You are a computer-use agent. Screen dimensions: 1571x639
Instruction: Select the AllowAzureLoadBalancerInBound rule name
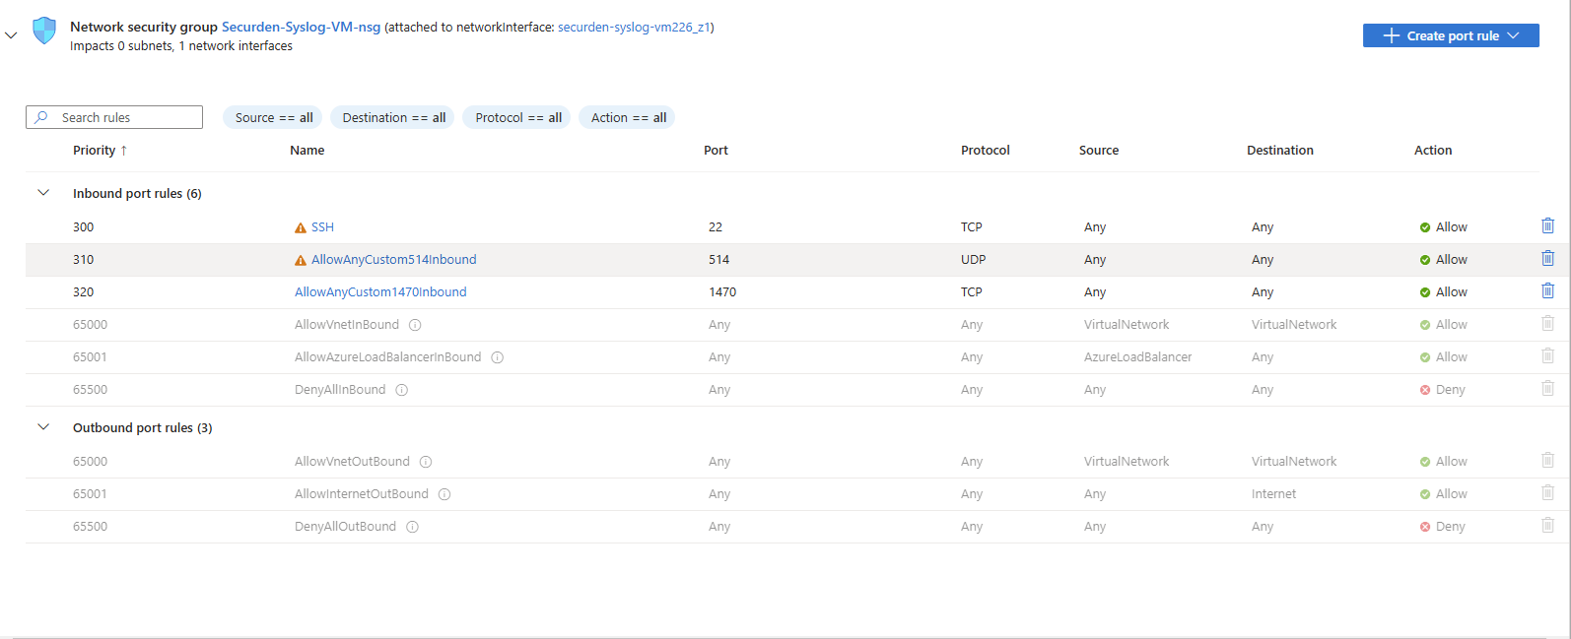tap(388, 357)
